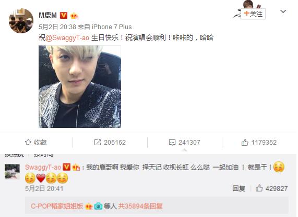Click the iPhone 7 Plus source link
Image resolution: width=298 pixels, height=217 pixels.
click(112, 27)
